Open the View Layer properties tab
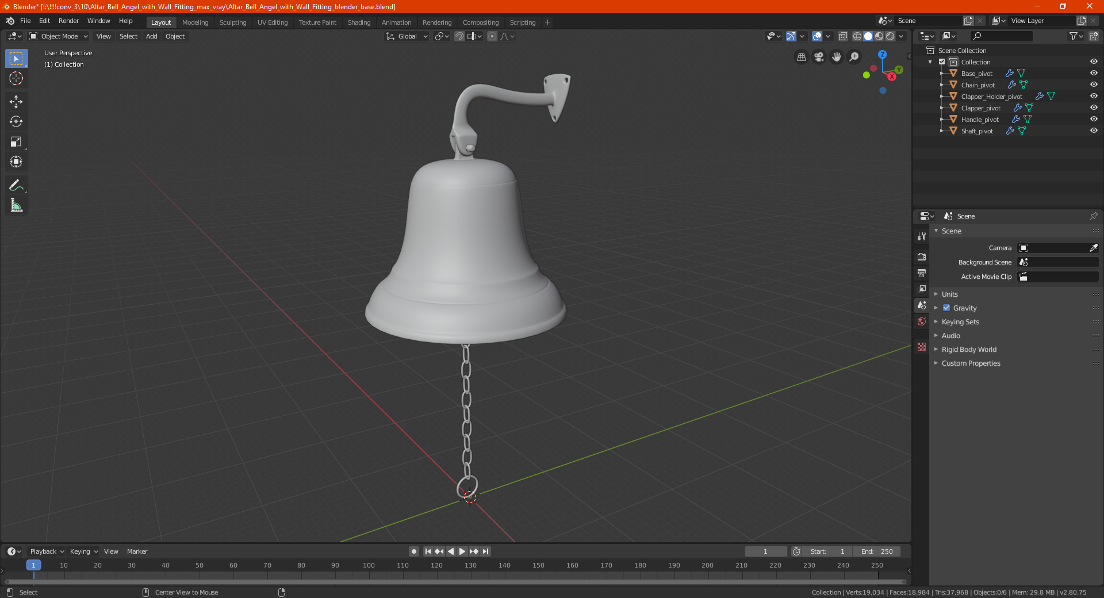This screenshot has height=598, width=1104. tap(922, 289)
